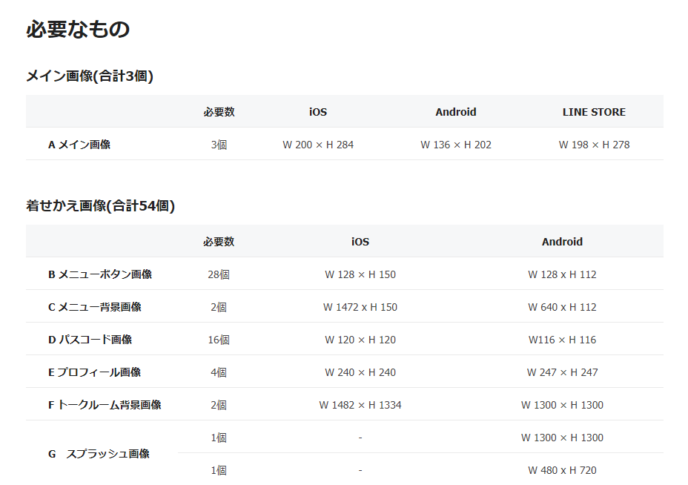Select the W 1482 × H 1334 value
688x485 pixels.
360,405
